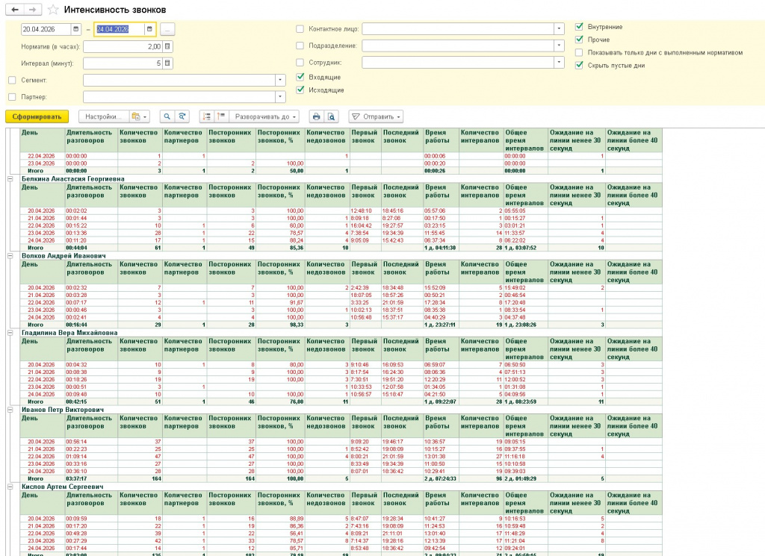Uncheck the Входящие checkbox

click(300, 77)
